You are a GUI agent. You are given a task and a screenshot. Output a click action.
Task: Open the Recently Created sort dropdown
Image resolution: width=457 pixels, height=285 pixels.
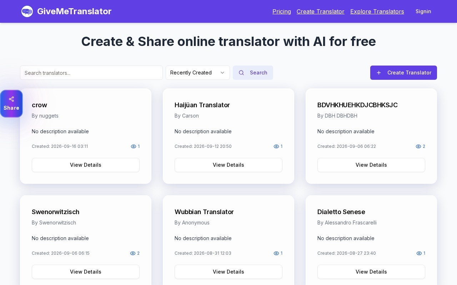198,73
